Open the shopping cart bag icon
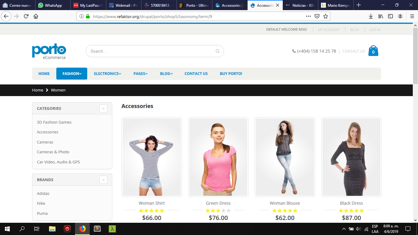This screenshot has width=418, height=235. pyautogui.click(x=373, y=51)
